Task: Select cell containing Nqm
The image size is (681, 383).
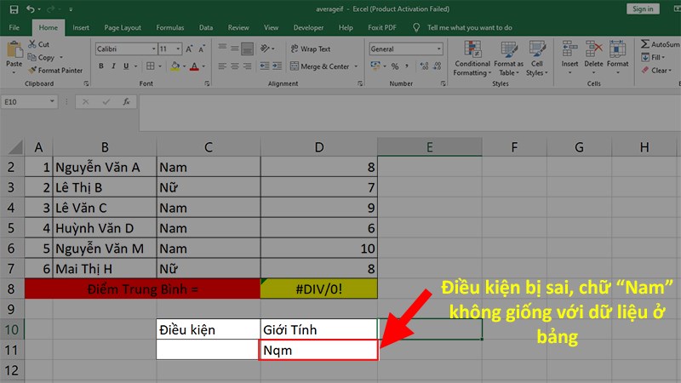Action: pyautogui.click(x=318, y=350)
